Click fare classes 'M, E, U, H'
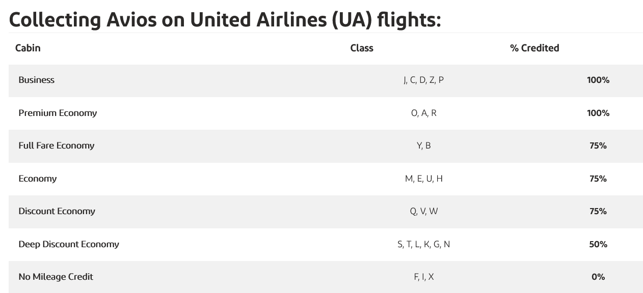This screenshot has width=643, height=293. (x=423, y=179)
